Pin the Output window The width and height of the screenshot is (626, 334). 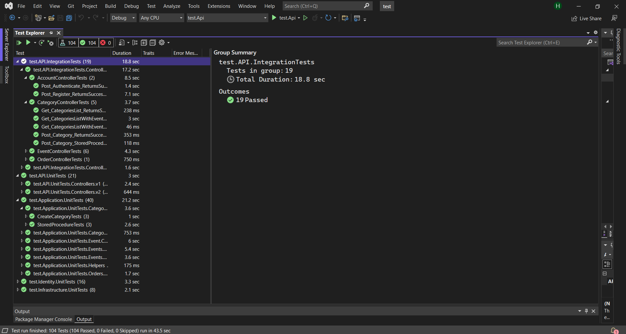coord(586,311)
